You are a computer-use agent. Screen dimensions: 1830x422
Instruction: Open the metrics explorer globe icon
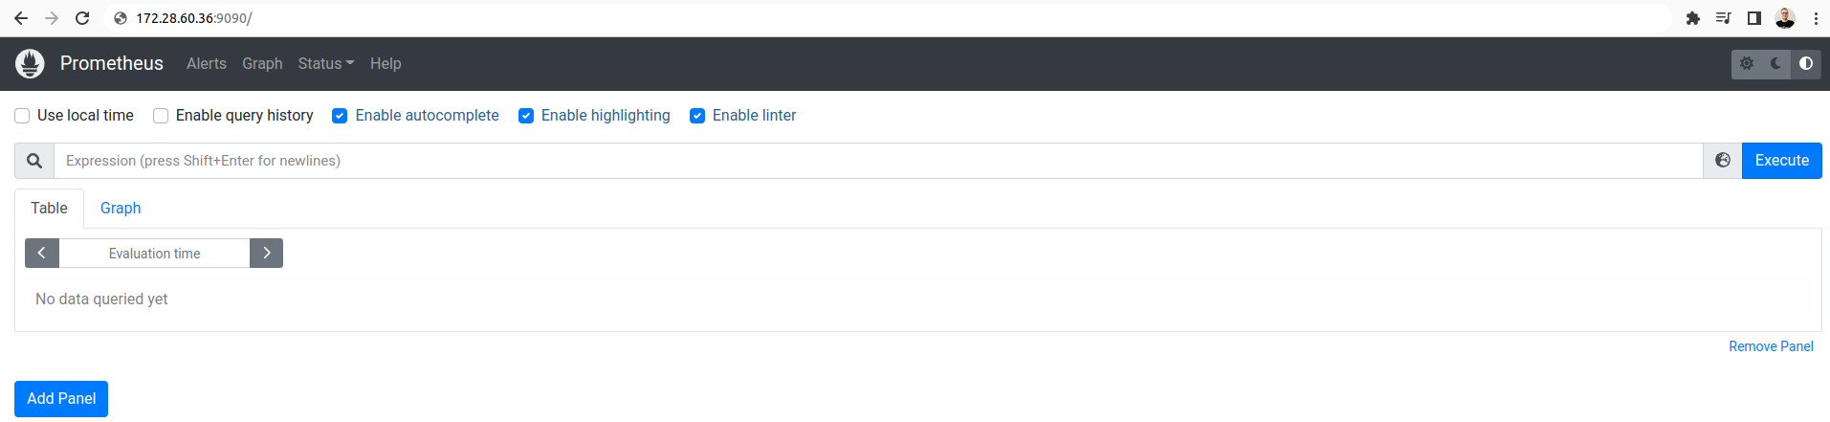(1723, 161)
